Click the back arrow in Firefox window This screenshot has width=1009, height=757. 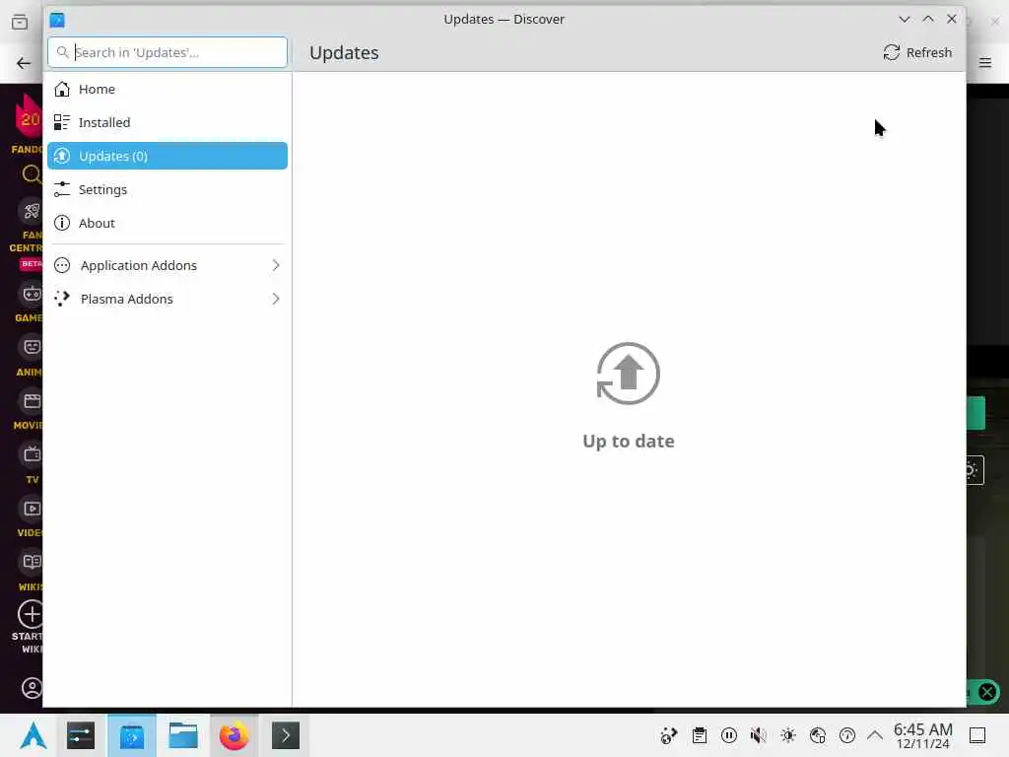pyautogui.click(x=24, y=63)
